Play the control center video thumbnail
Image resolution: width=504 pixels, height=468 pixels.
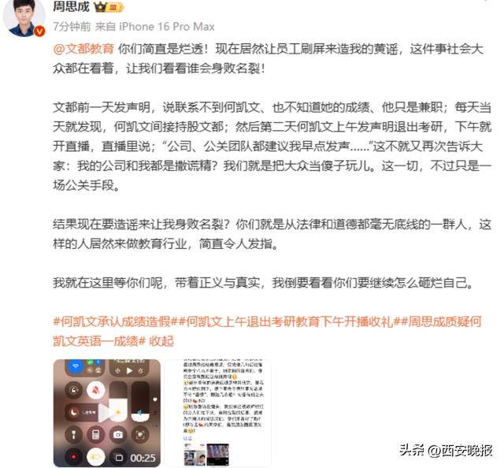point(107,413)
